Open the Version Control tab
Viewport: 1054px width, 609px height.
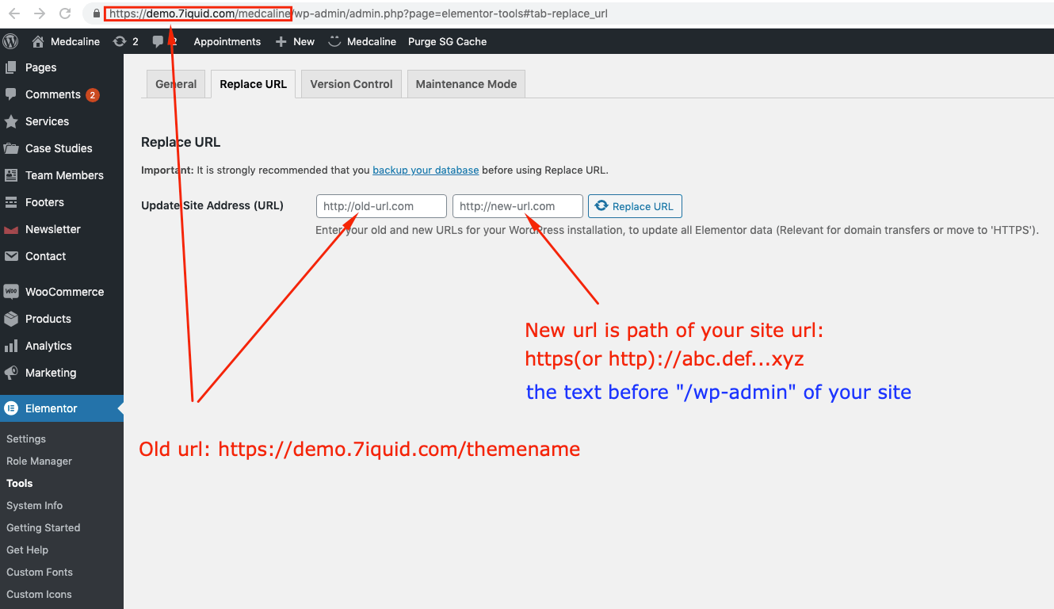pyautogui.click(x=351, y=84)
